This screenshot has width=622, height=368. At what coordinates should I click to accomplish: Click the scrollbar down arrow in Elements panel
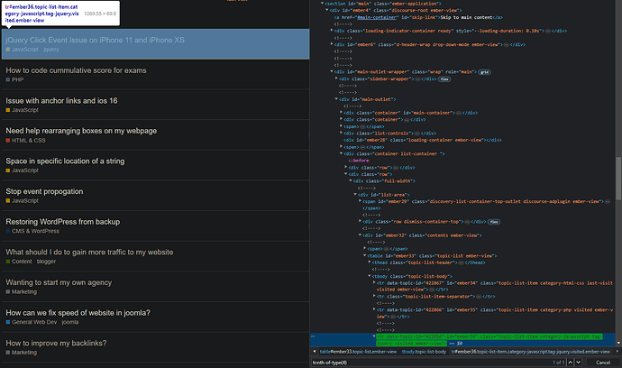pyautogui.click(x=618, y=343)
